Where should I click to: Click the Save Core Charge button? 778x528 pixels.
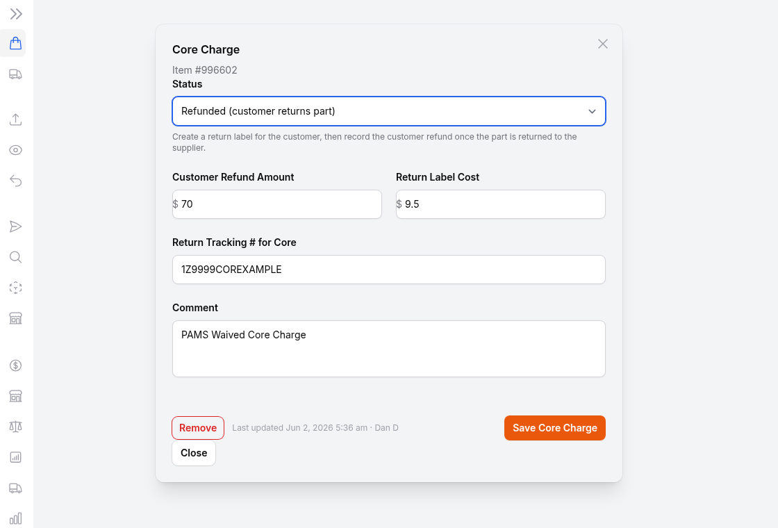[x=555, y=428]
